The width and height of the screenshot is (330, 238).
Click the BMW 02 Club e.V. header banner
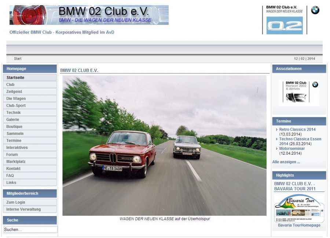89,15
